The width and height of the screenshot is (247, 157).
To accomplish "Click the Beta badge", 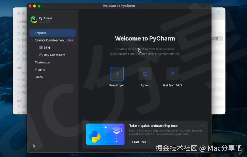I will pos(70,40).
